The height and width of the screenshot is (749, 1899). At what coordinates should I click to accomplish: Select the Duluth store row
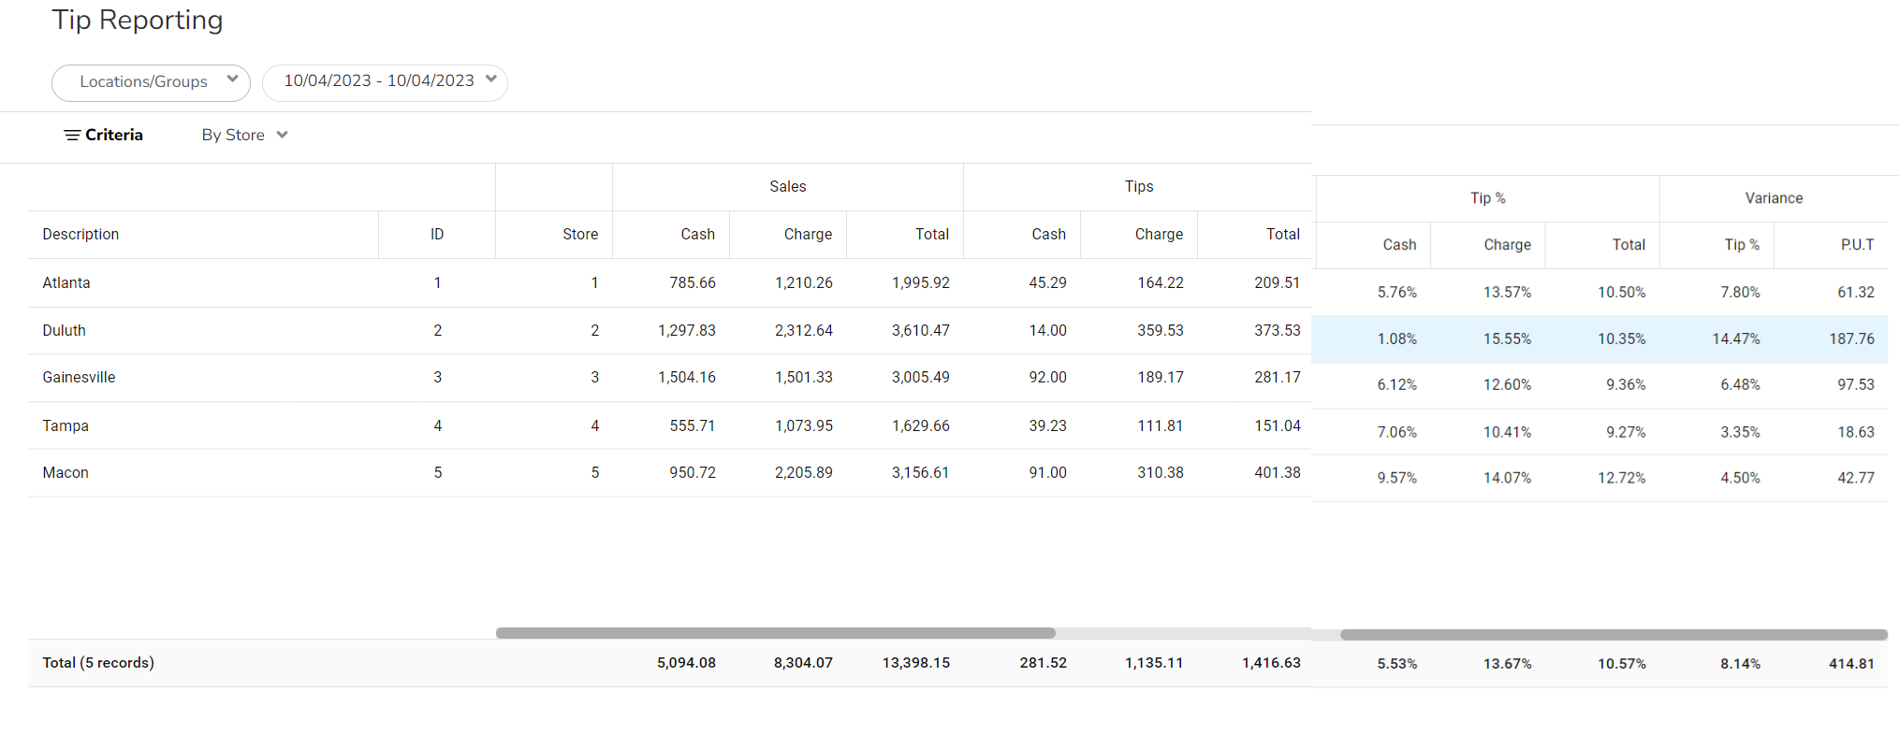65,331
